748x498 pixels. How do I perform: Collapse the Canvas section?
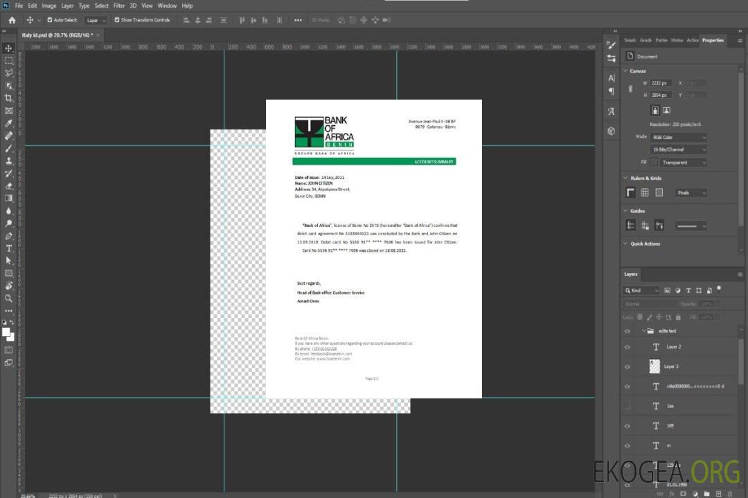point(626,71)
